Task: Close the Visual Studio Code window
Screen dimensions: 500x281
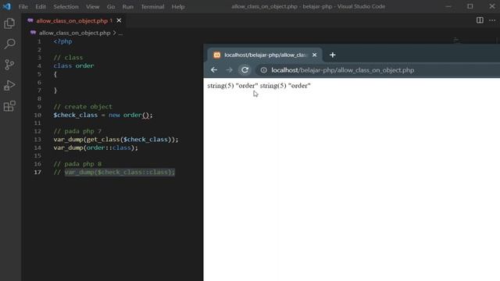Action: tap(492, 6)
